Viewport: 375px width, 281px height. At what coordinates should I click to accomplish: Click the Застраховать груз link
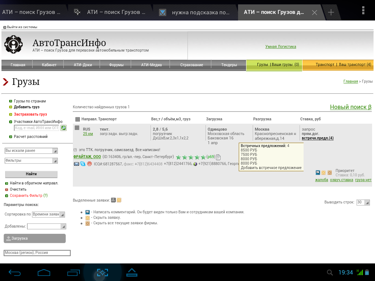pyautogui.click(x=30, y=115)
